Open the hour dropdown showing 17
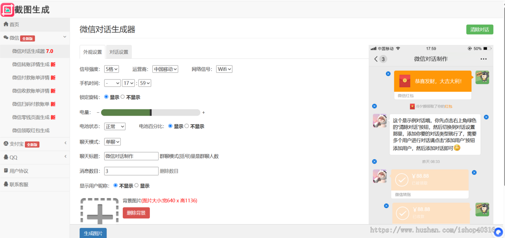This screenshot has height=238, width=505. (x=128, y=83)
